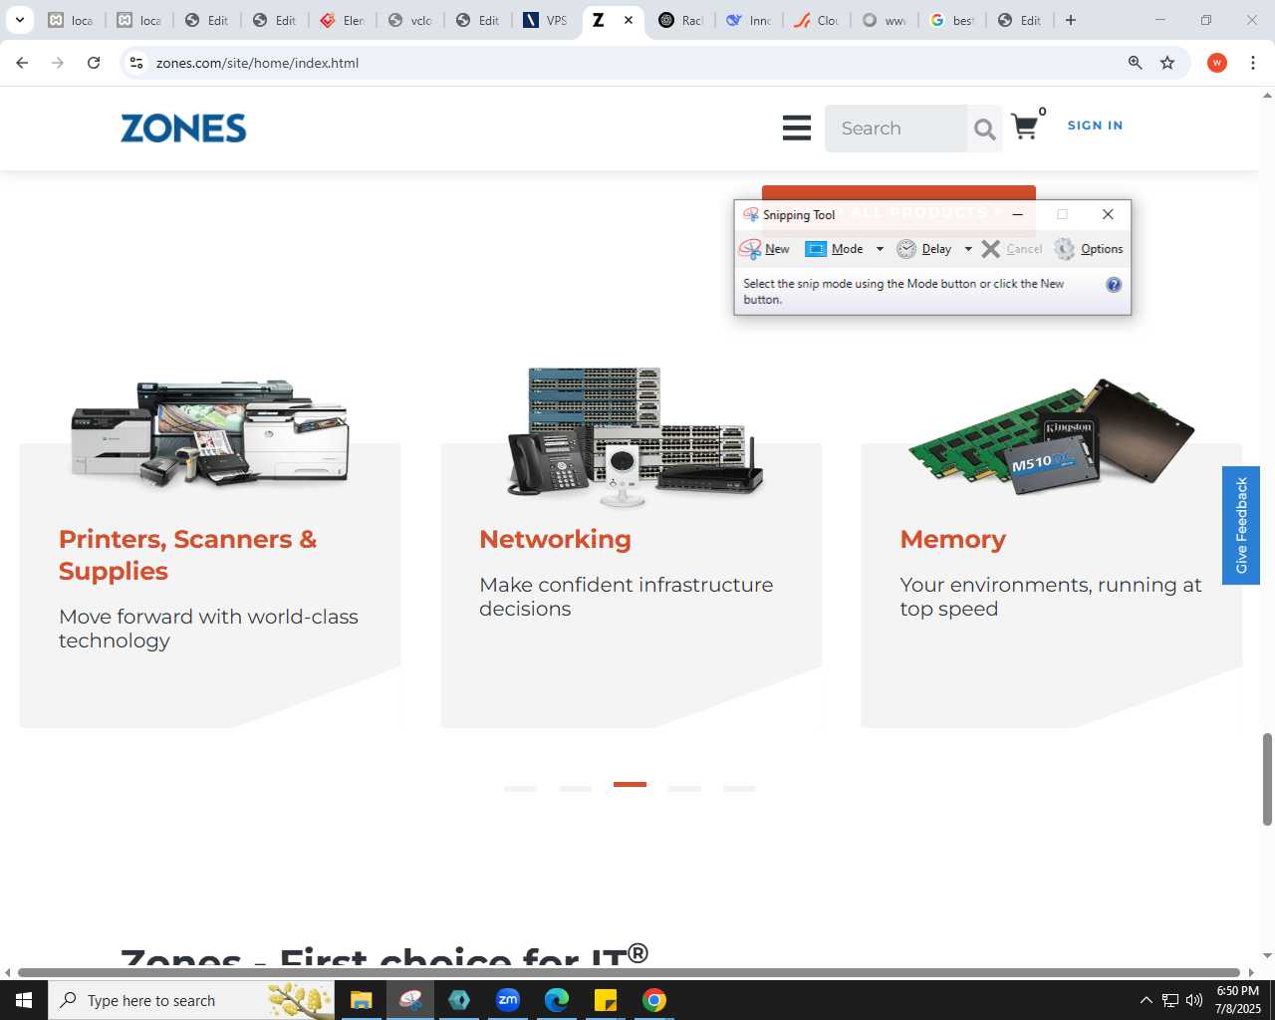
Task: Expand the Delay dropdown arrow
Action: point(968,249)
